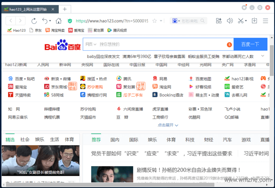275x188 pixels.
Task: Bookmark the page with the star icon
Action: (x=155, y=21)
